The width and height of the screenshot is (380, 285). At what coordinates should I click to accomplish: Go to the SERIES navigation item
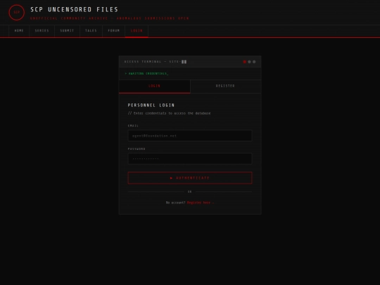[42, 31]
